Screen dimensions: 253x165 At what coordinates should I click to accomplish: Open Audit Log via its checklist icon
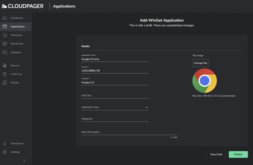(x=4, y=74)
